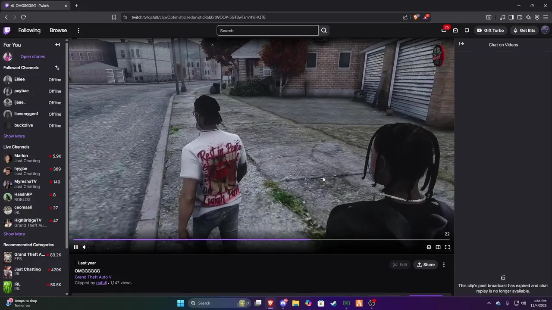Open a new browser tab
Viewport: 552px width, 310px height.
(x=76, y=6)
